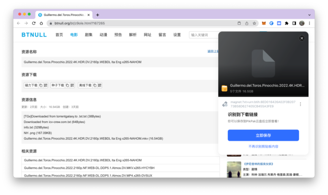328x195 pixels.
Task: Click the magnet:?xt=urn:btih link text
Action: tap(263, 104)
